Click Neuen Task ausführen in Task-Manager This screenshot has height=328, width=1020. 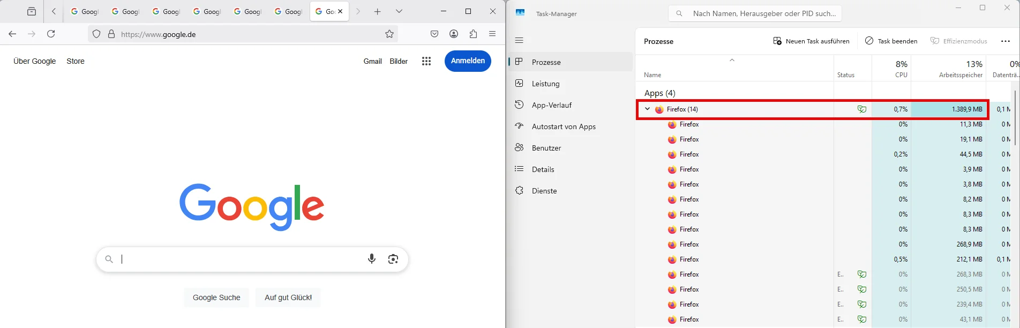811,41
